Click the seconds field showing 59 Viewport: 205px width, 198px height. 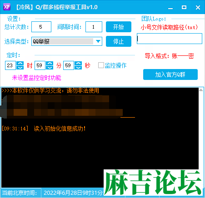(x=69, y=65)
